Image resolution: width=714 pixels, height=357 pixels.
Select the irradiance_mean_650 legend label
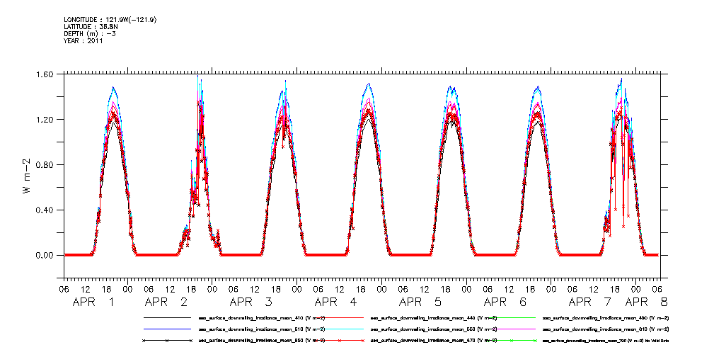(262, 341)
